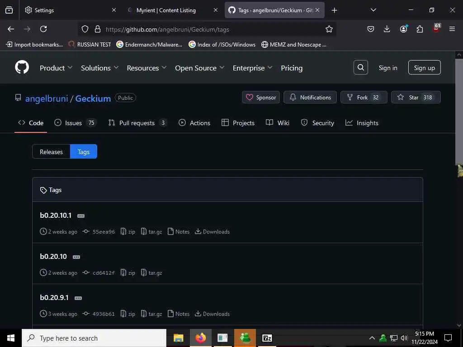Open the 7-Zip taskbar icon
463x347 pixels.
pos(267,338)
